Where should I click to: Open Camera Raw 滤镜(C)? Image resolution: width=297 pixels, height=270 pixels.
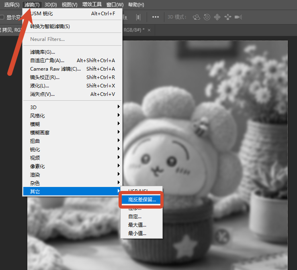point(72,69)
